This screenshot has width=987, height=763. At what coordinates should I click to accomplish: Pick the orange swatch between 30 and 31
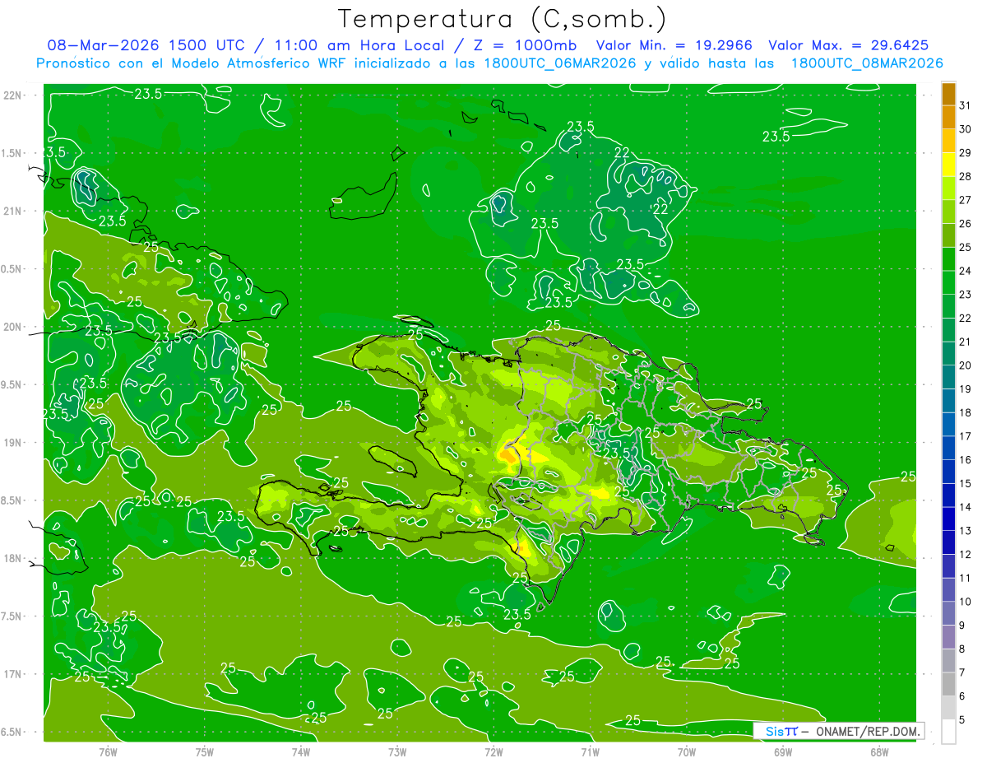(948, 118)
